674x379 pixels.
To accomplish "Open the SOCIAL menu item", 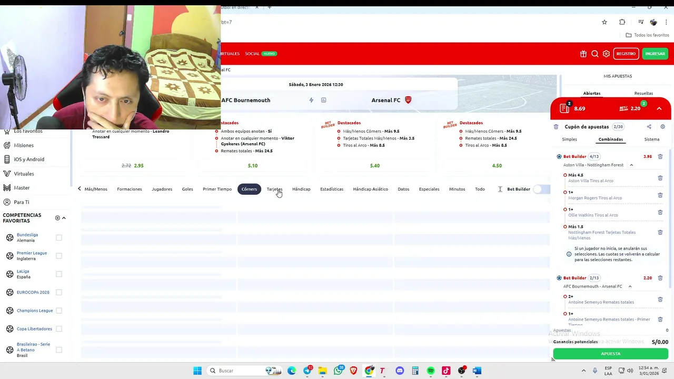I will [x=252, y=54].
